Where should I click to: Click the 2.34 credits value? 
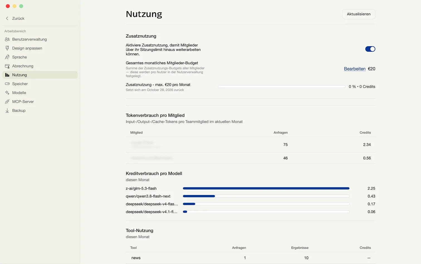point(367,145)
